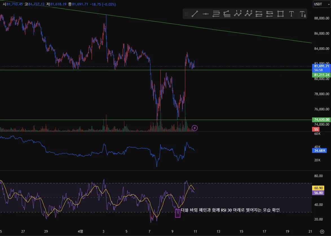This screenshot has width=331, height=236.
Task: Grab the drawing toolbar drag handle
Action: tap(186, 14)
